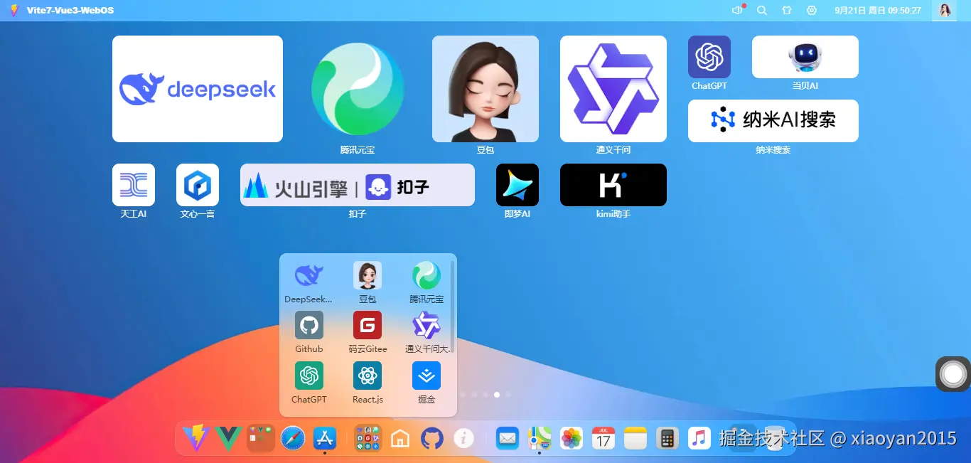Open 码云Gitee inside the folder
971x463 pixels.
(368, 326)
